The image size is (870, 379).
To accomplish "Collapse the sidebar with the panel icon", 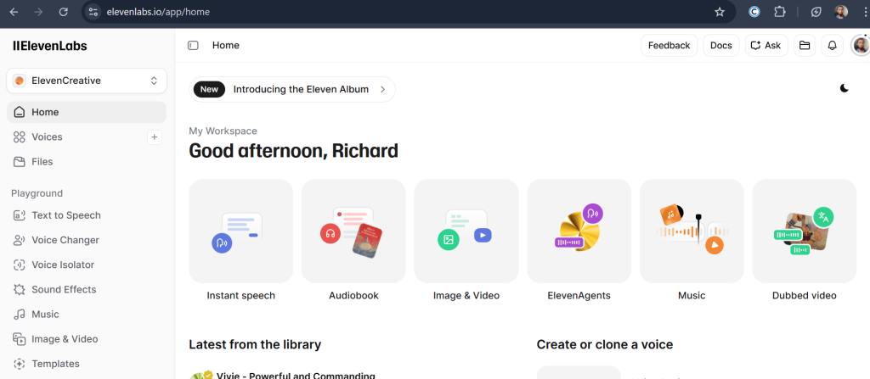I will (193, 46).
